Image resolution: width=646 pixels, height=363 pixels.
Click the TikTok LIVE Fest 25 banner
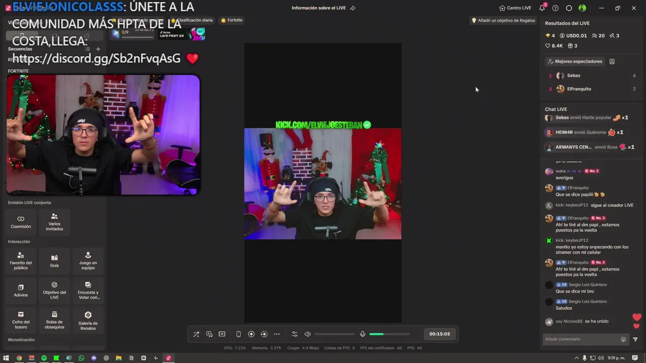[x=182, y=34]
